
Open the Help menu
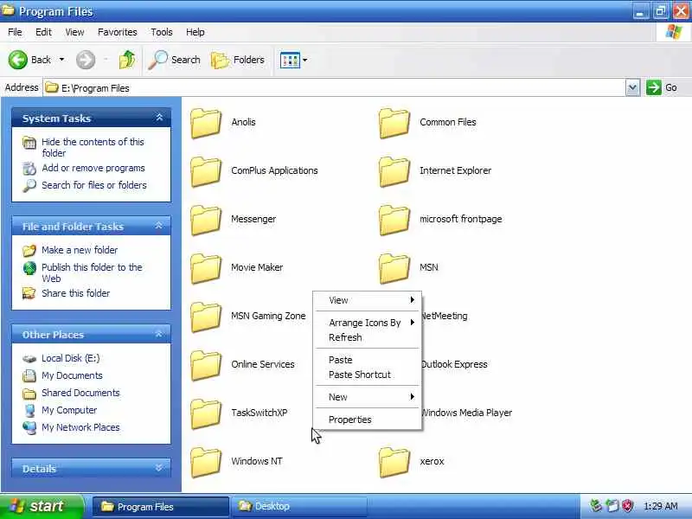(195, 32)
